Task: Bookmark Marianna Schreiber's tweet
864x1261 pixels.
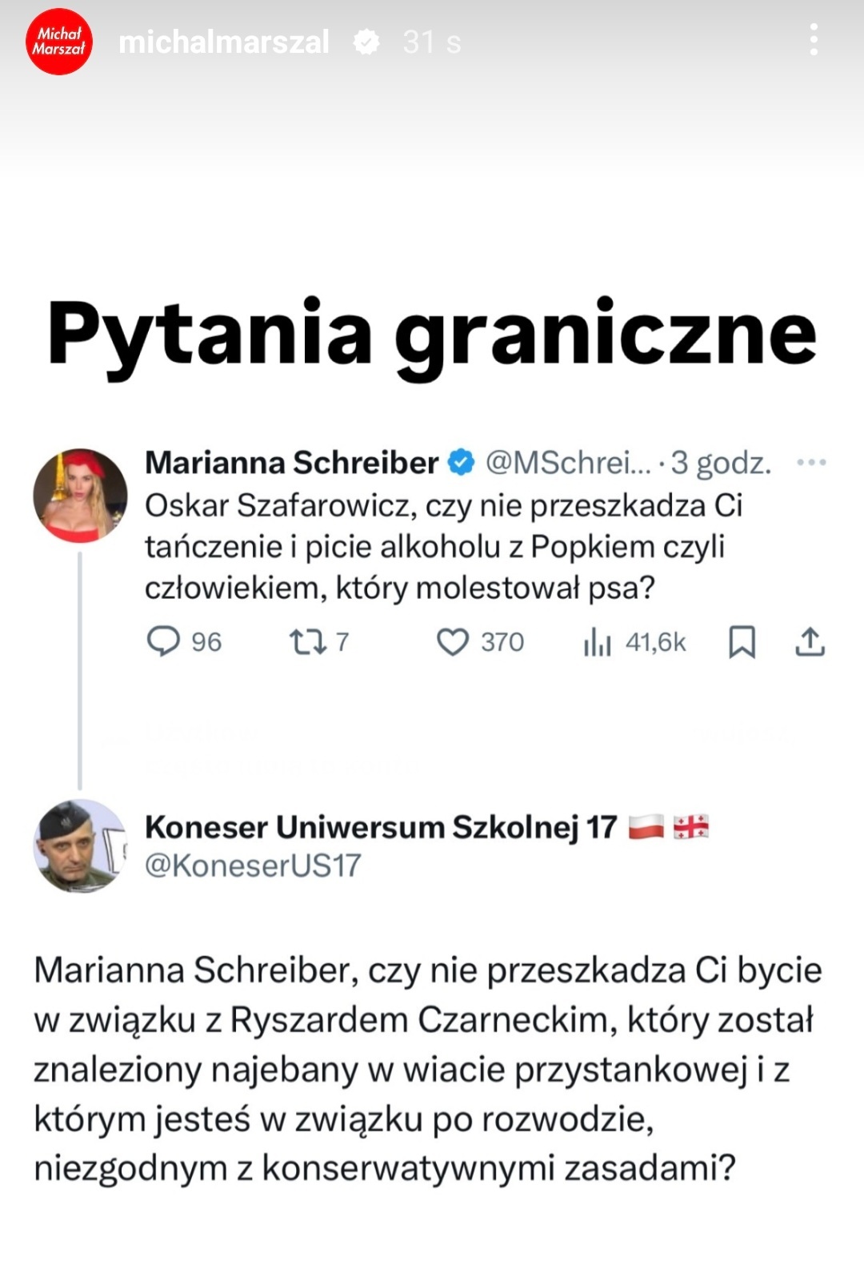Action: [x=742, y=641]
